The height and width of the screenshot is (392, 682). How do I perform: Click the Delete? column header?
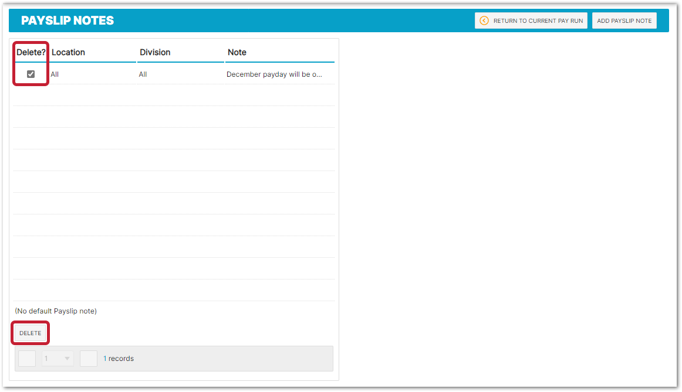[x=31, y=52]
